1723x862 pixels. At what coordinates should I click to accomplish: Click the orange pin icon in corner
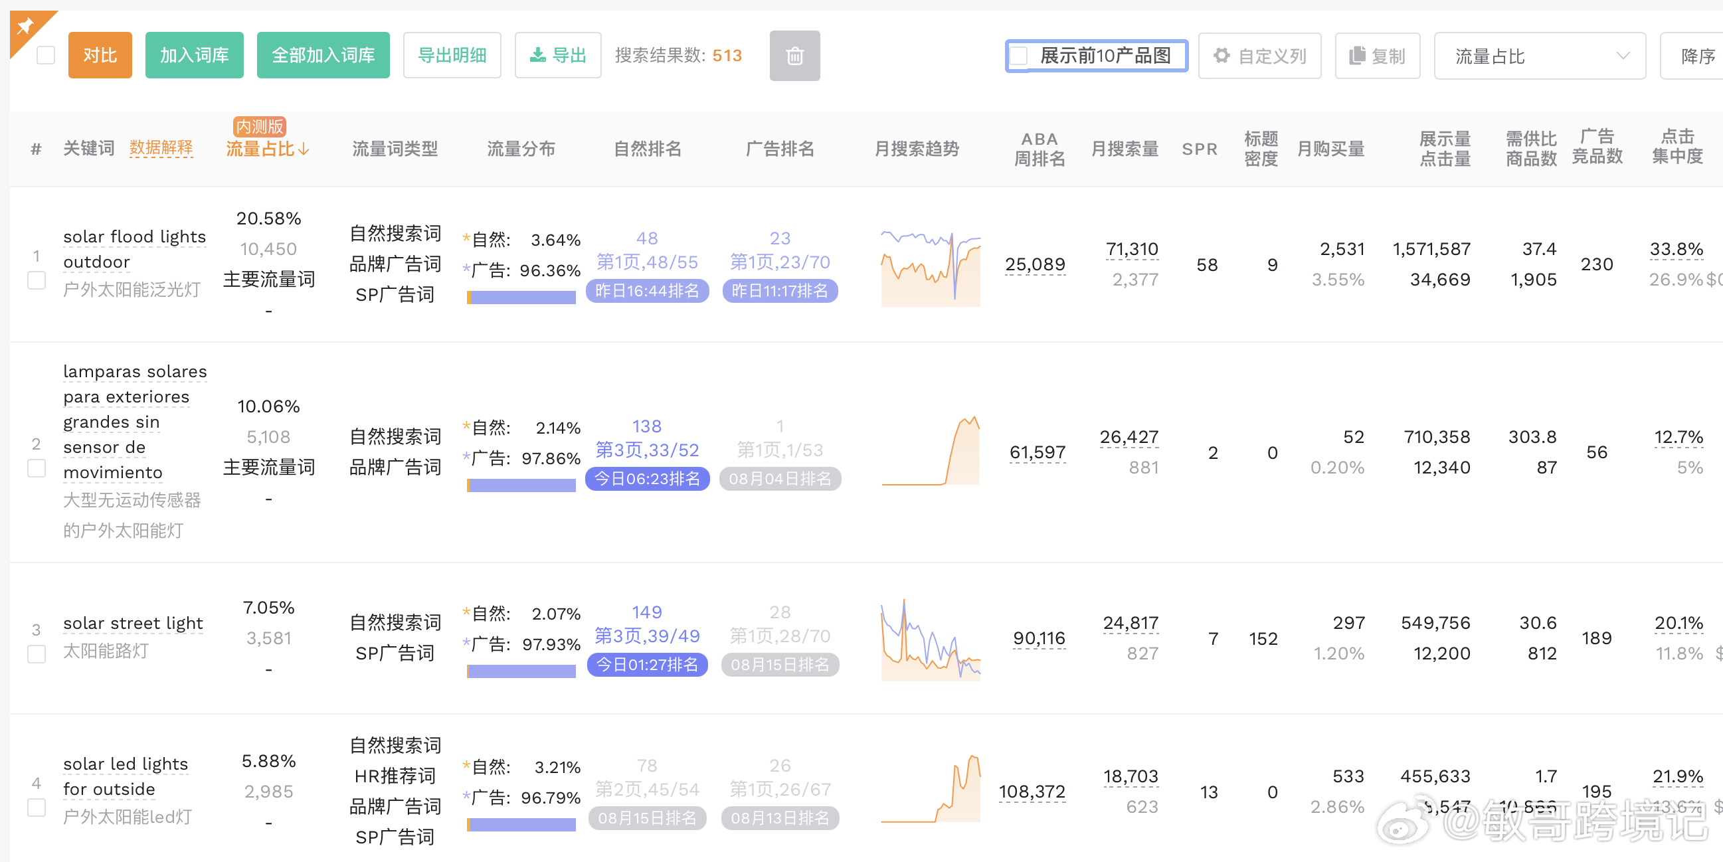[x=25, y=26]
